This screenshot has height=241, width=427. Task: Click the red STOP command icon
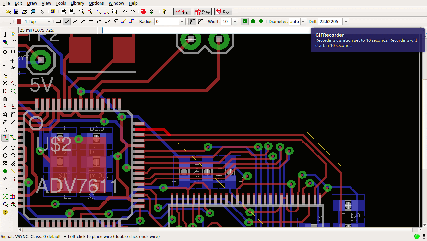[x=143, y=11]
